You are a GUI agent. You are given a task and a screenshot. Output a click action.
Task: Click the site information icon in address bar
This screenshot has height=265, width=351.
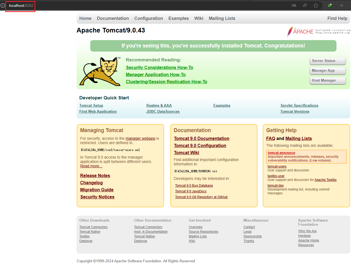[x=3, y=5]
